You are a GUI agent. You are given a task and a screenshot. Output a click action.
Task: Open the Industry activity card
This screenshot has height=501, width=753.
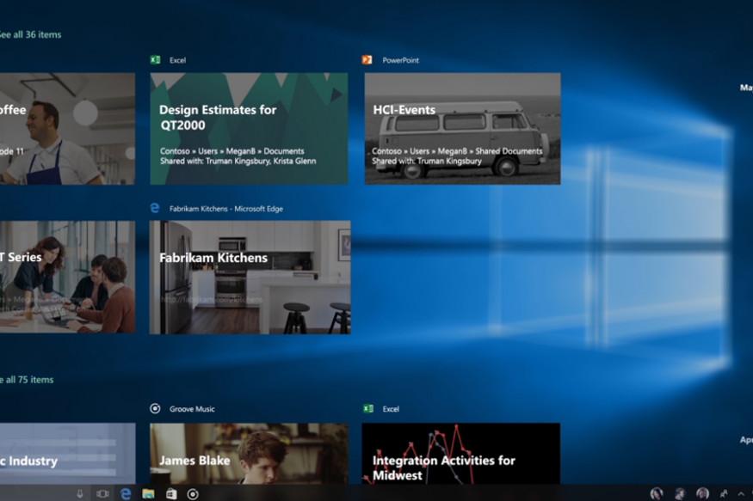(68, 454)
